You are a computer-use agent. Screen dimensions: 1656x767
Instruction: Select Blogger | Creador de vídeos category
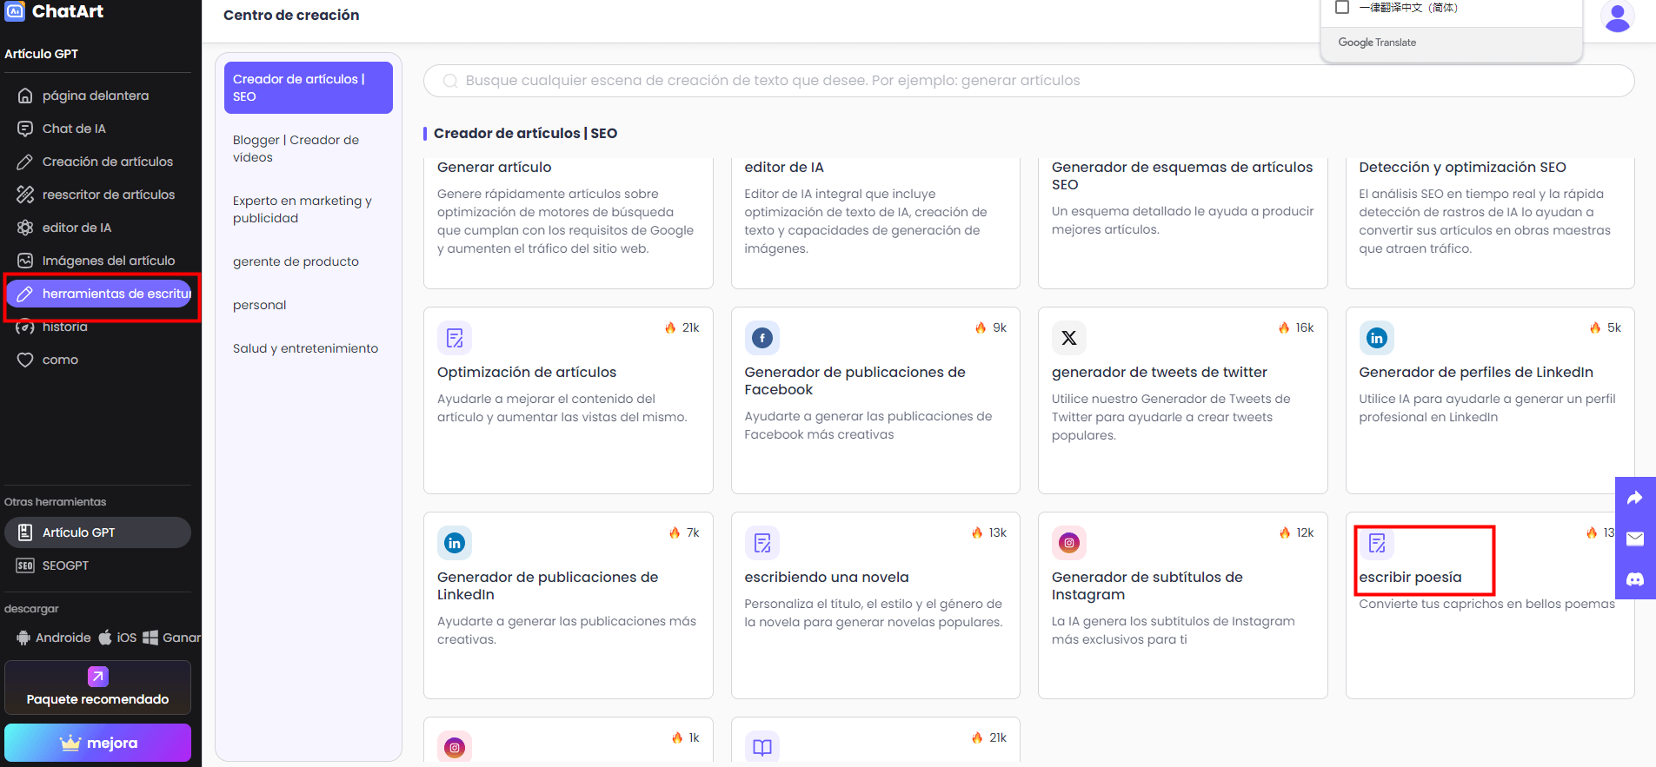tap(309, 149)
